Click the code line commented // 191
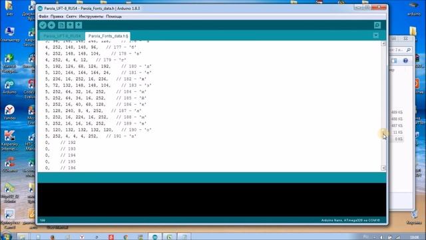Image resolution: width=426 pixels, height=240 pixels. click(x=91, y=136)
